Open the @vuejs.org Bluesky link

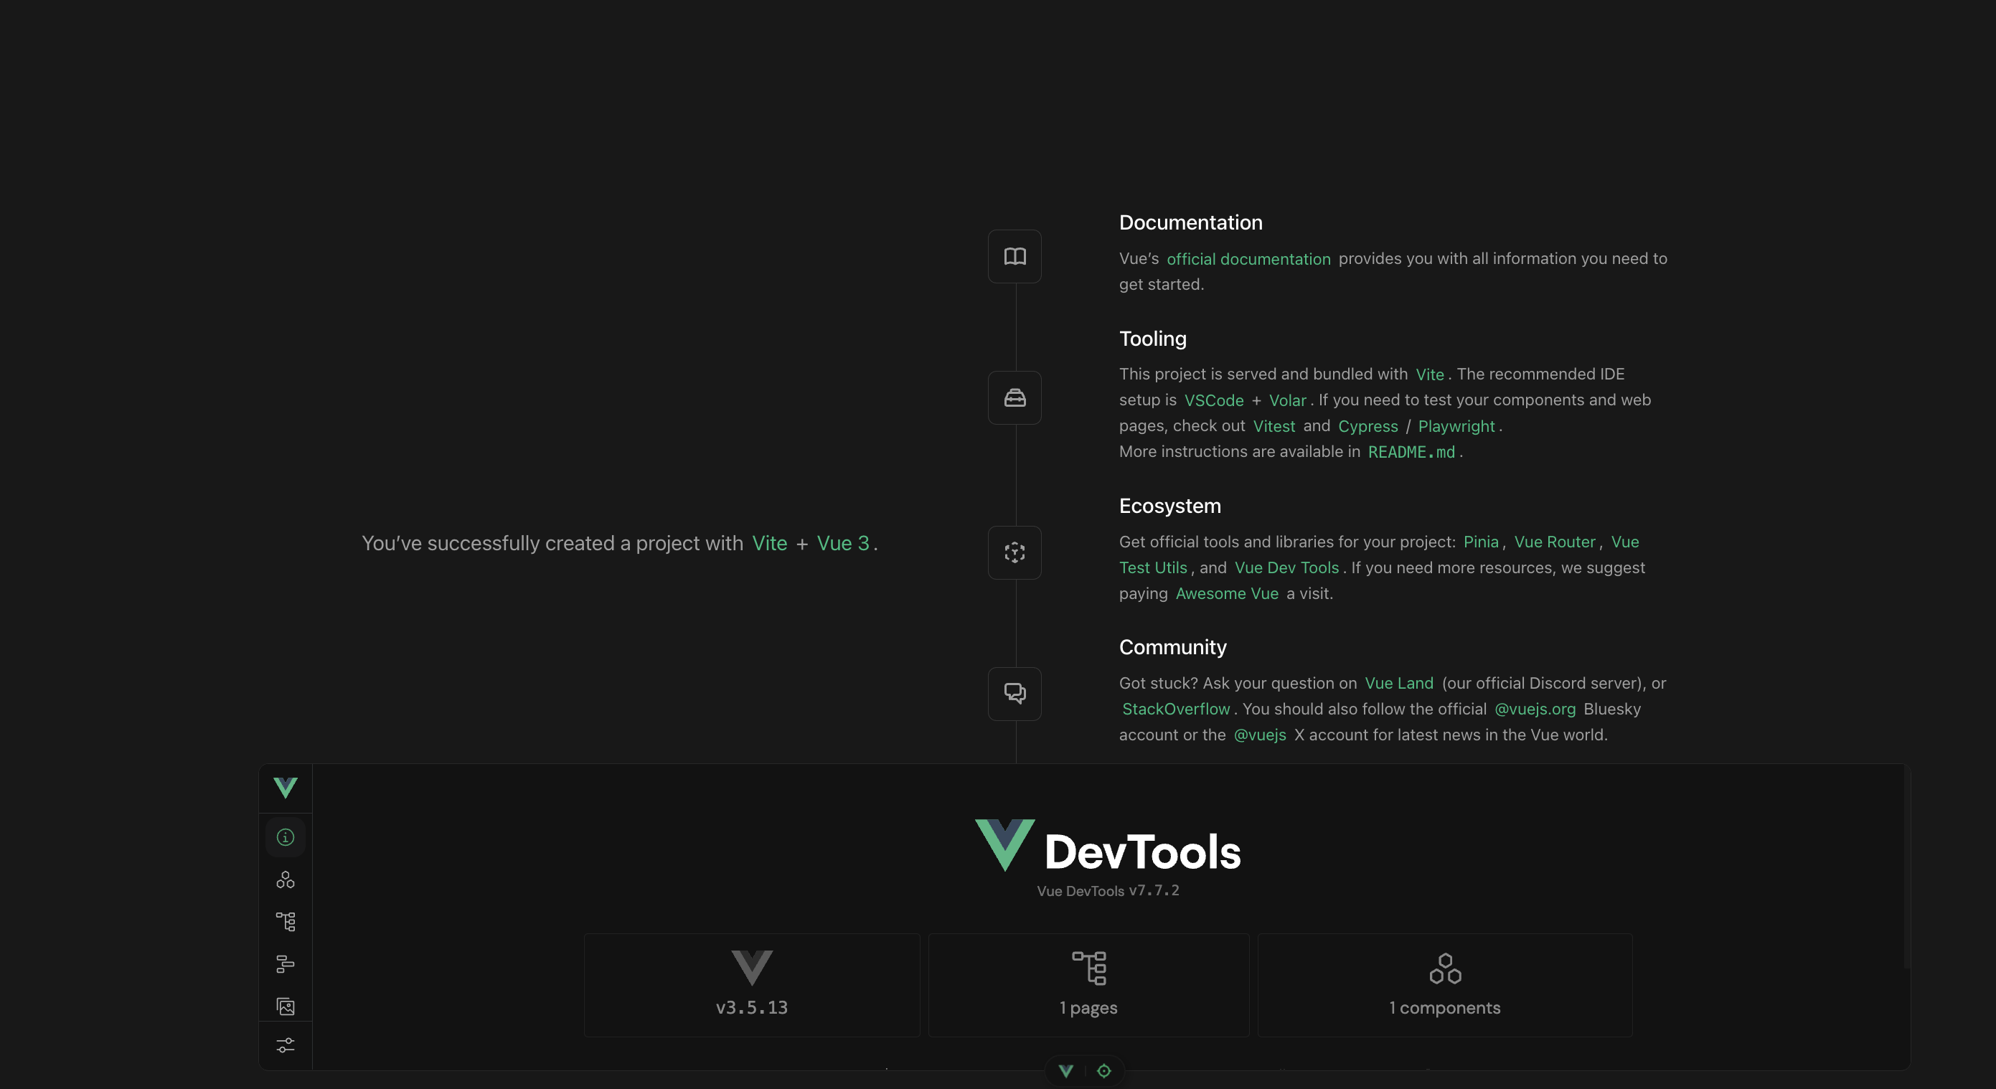(x=1534, y=709)
